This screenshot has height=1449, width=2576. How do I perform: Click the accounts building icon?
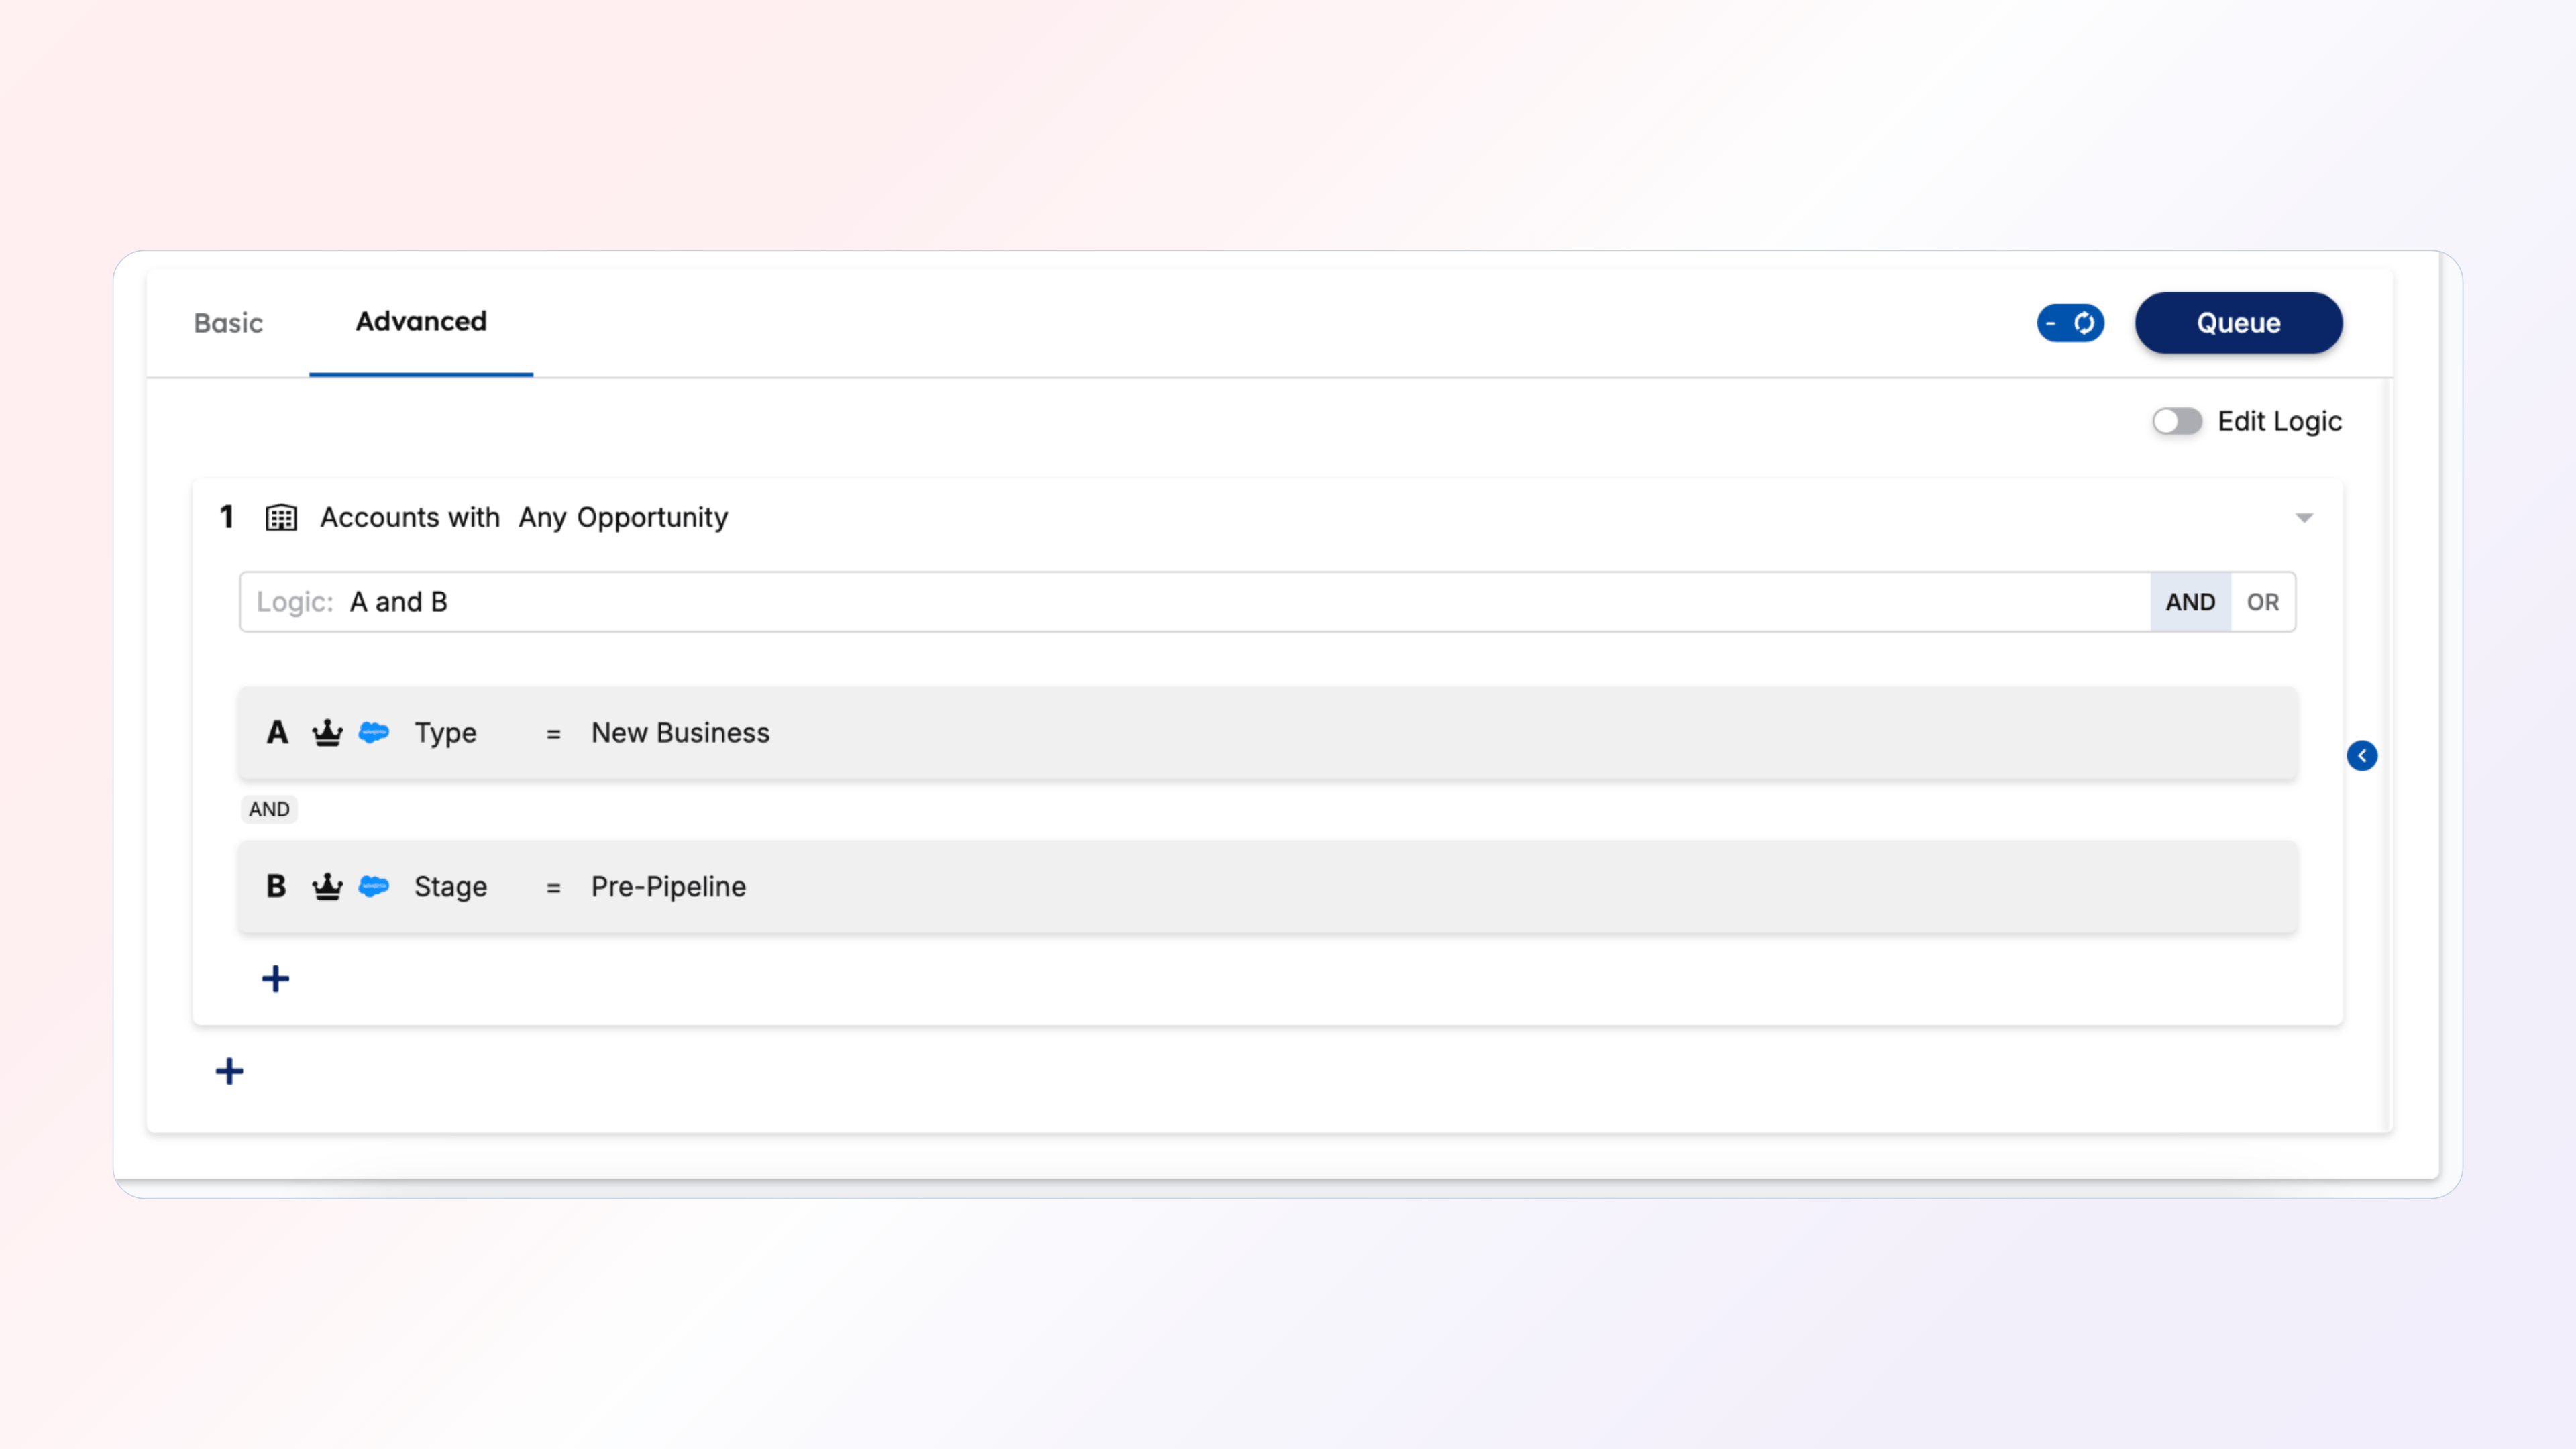point(281,517)
